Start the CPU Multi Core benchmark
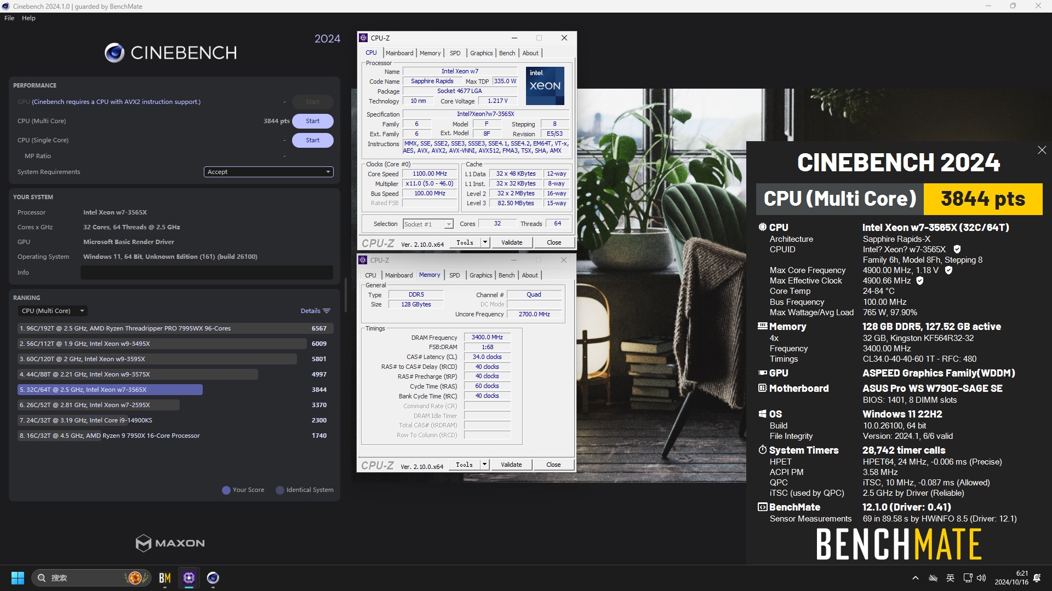1052x591 pixels. click(x=312, y=121)
